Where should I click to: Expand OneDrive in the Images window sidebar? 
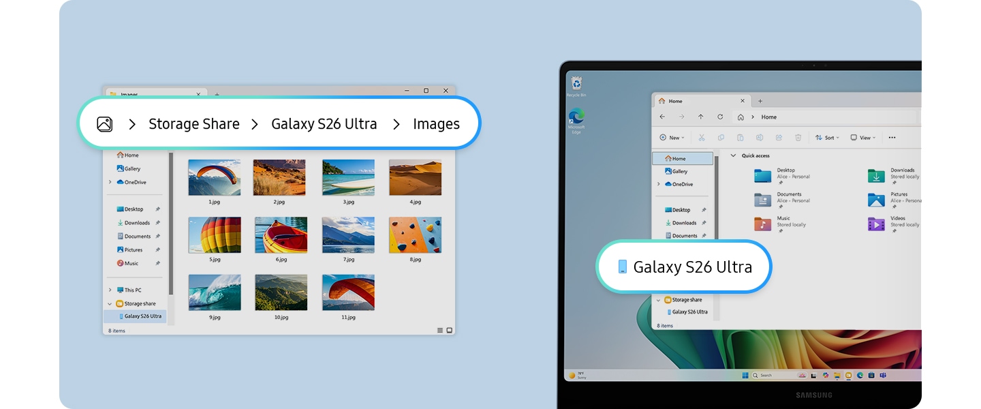[110, 182]
